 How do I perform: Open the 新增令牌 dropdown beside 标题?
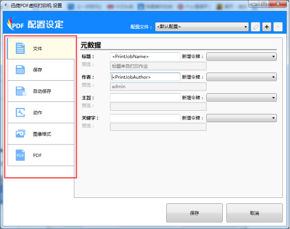(241, 57)
